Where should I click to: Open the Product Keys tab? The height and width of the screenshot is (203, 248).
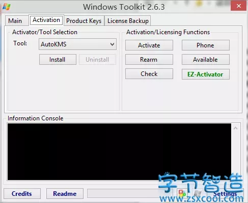[84, 21]
